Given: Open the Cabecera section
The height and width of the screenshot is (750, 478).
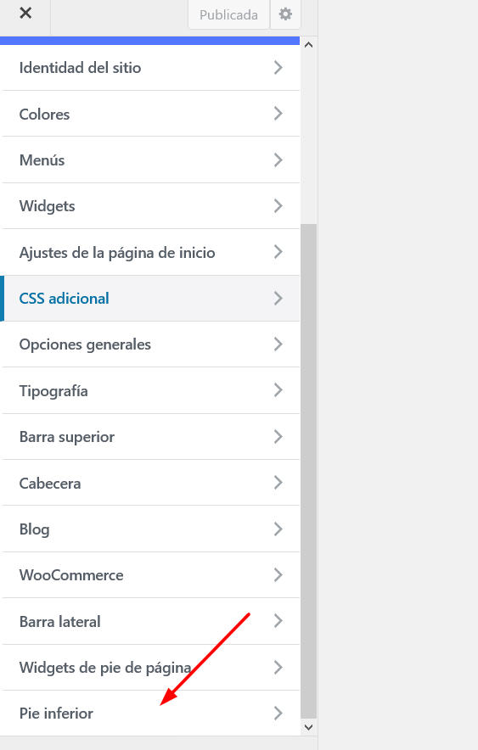Looking at the screenshot, I should click(150, 483).
